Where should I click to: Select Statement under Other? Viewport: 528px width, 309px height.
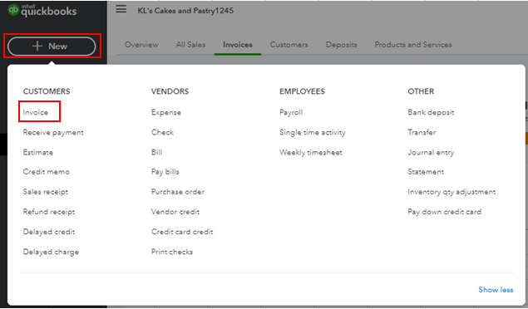[426, 172]
